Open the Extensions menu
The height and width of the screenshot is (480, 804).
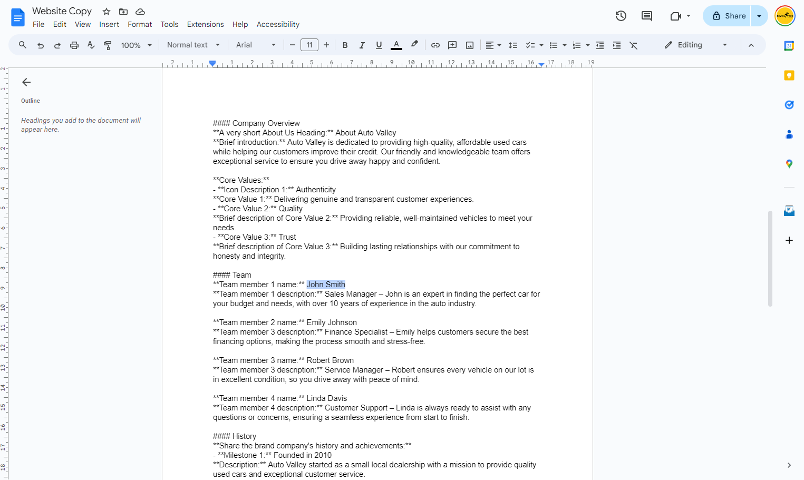205,24
